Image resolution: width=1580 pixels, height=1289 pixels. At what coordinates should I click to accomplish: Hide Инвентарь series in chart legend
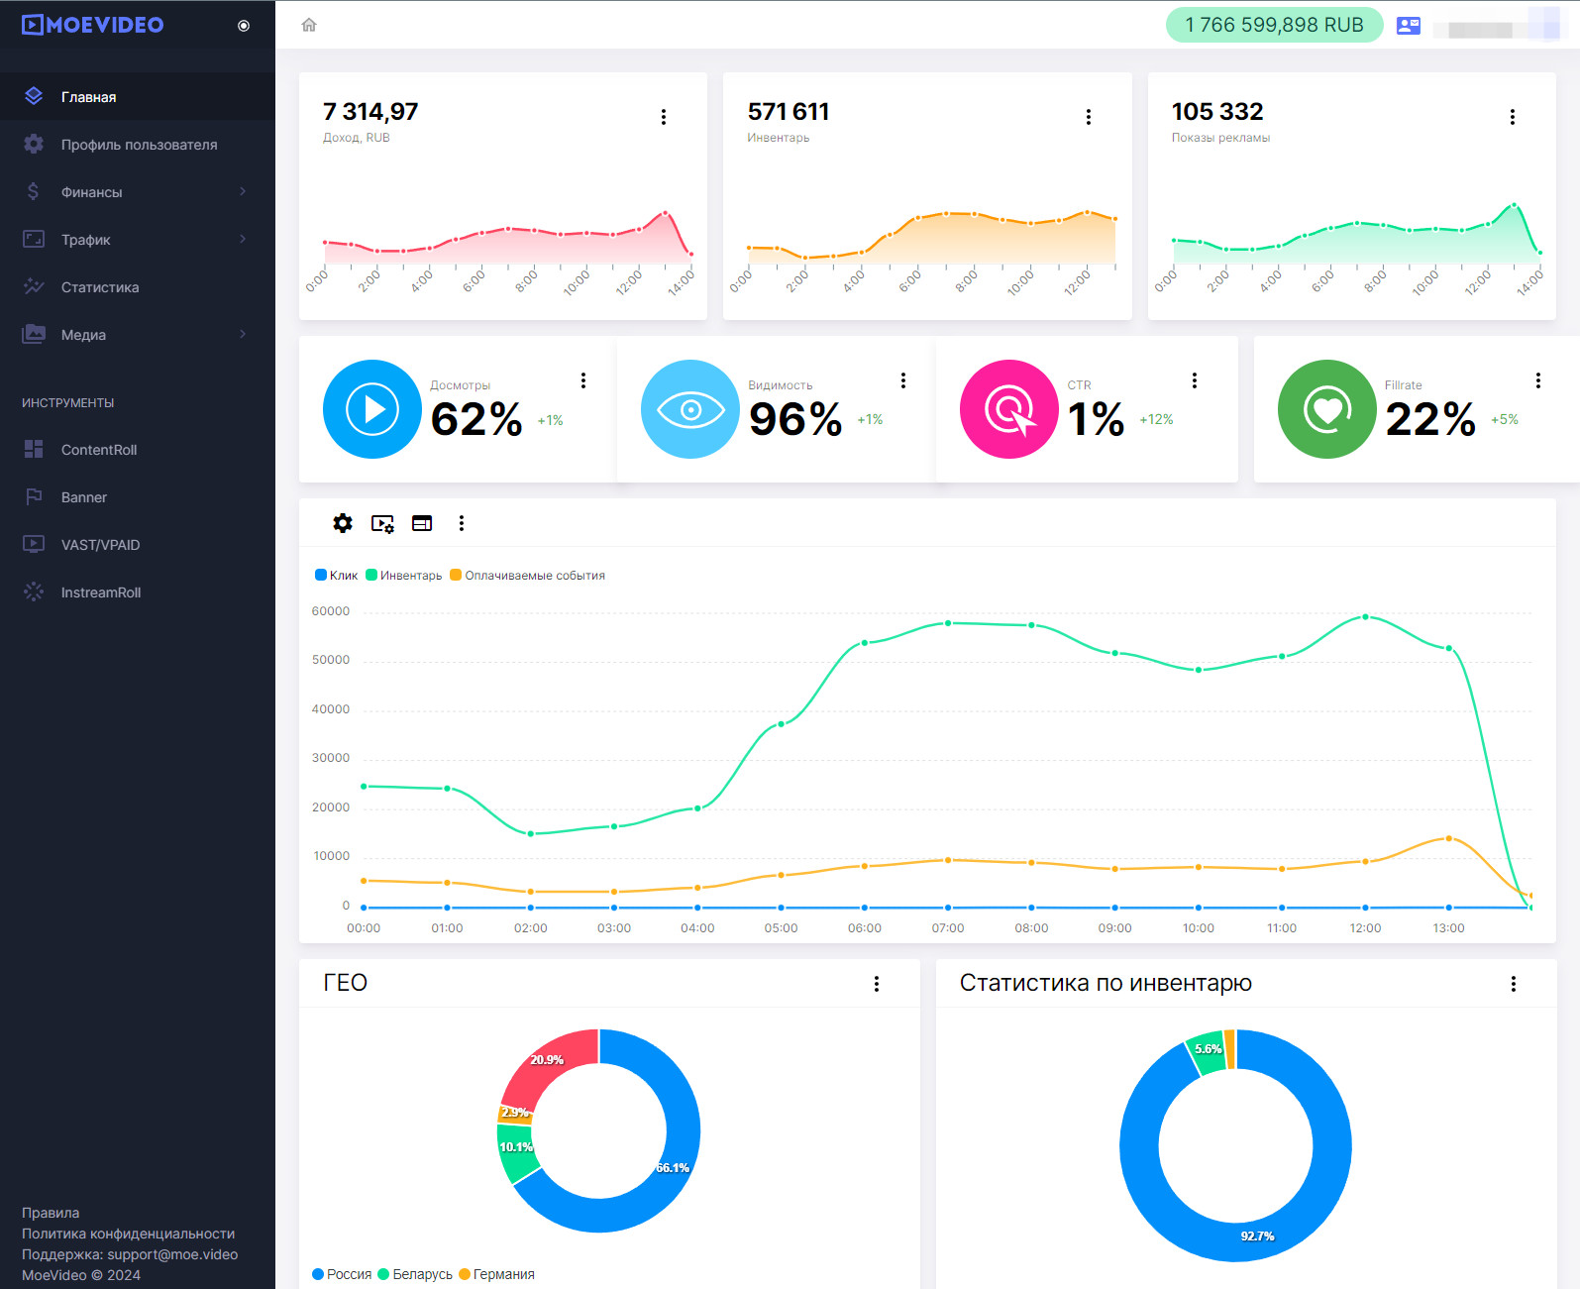click(x=404, y=576)
